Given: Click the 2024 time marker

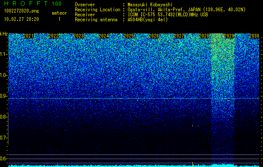Looking at the screenshot, I should point(104,36).
